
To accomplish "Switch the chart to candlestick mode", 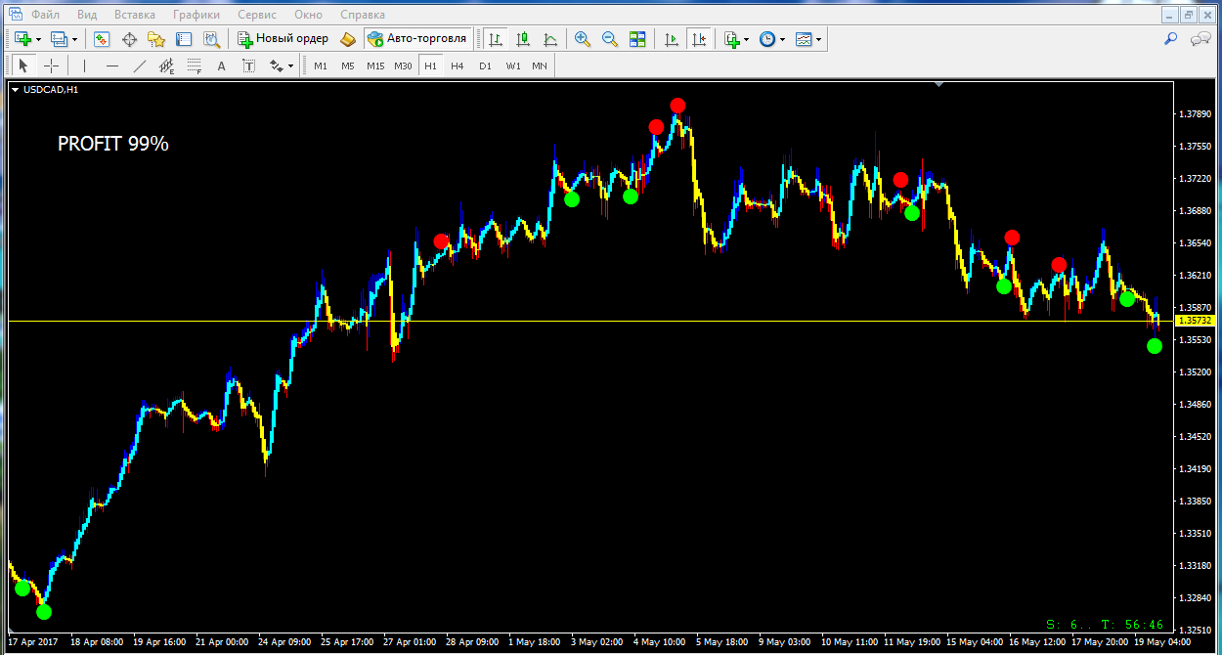I will click(523, 39).
